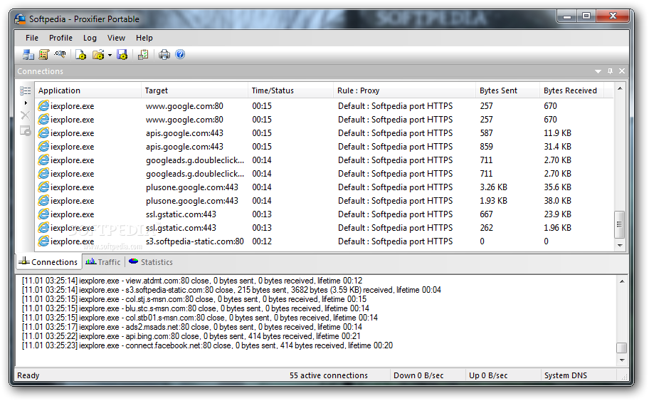
Task: Click IE icon in 11.9 KB received row
Action: [x=43, y=133]
